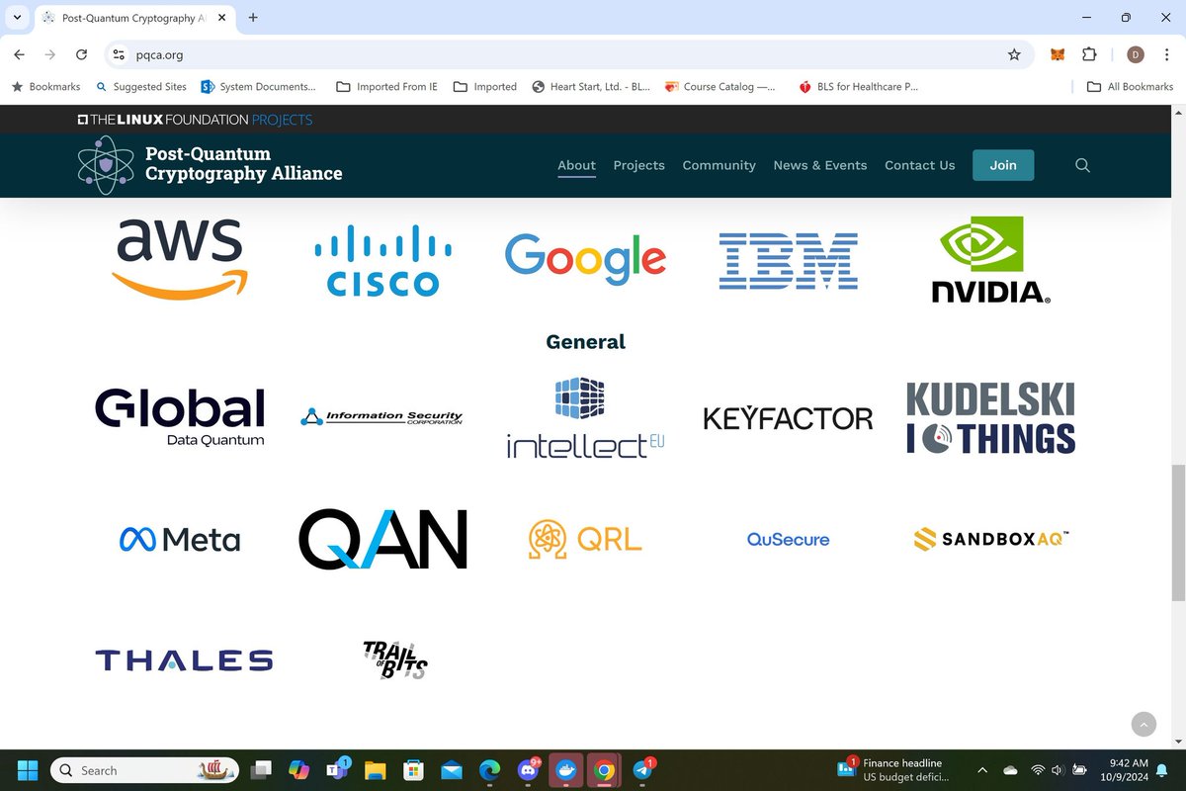Click the Keyfactor logo
Image resolution: width=1186 pixels, height=791 pixels.
pos(788,418)
